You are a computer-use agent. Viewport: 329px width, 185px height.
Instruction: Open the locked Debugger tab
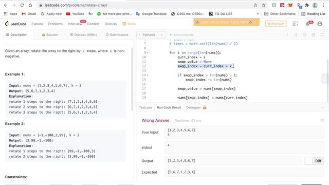(x=196, y=107)
